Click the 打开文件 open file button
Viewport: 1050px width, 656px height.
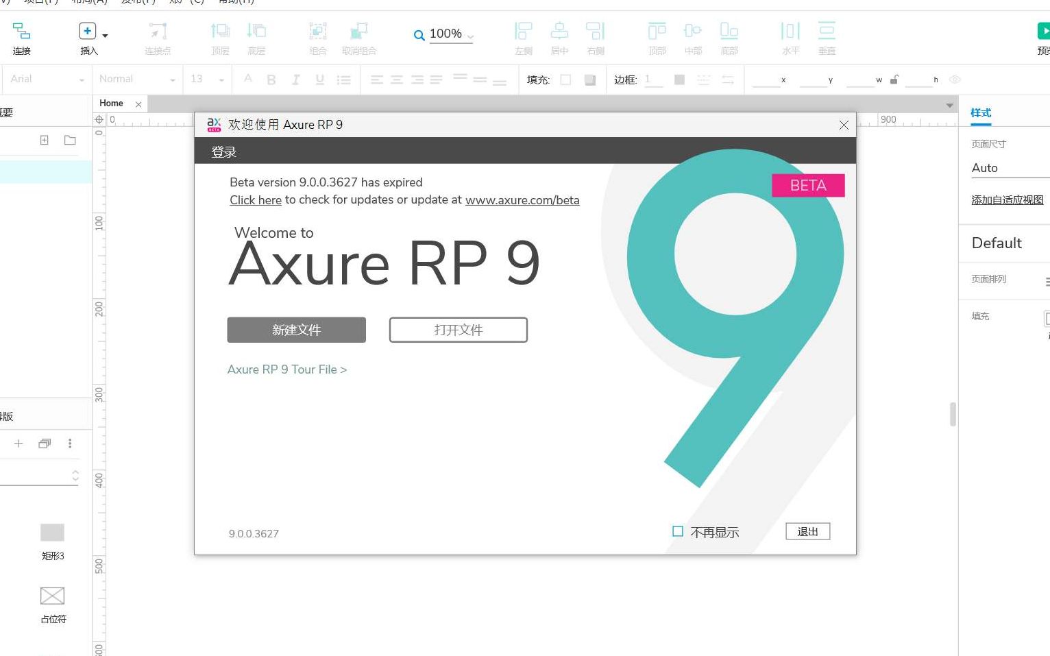(459, 330)
